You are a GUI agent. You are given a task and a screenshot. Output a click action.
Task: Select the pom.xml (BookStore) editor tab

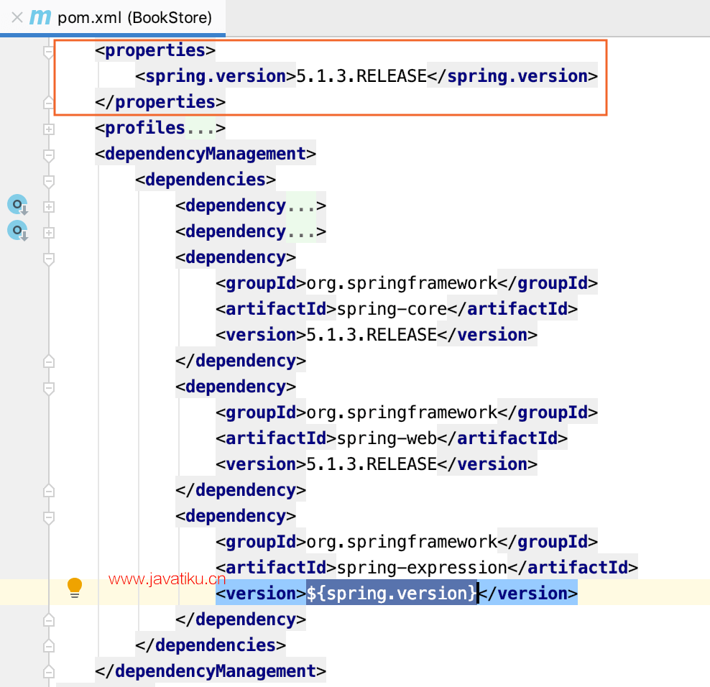pyautogui.click(x=134, y=17)
